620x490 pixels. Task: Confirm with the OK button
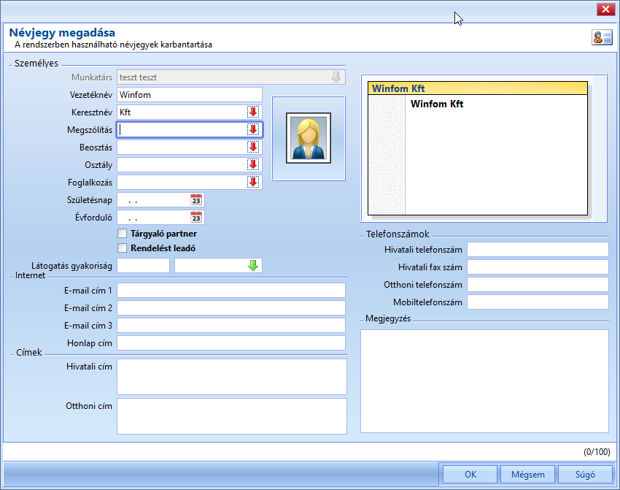pyautogui.click(x=470, y=474)
